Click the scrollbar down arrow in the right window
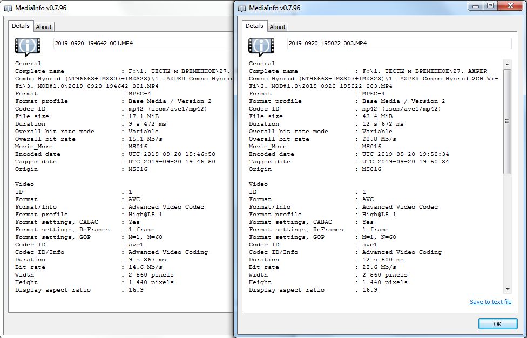 click(x=507, y=289)
